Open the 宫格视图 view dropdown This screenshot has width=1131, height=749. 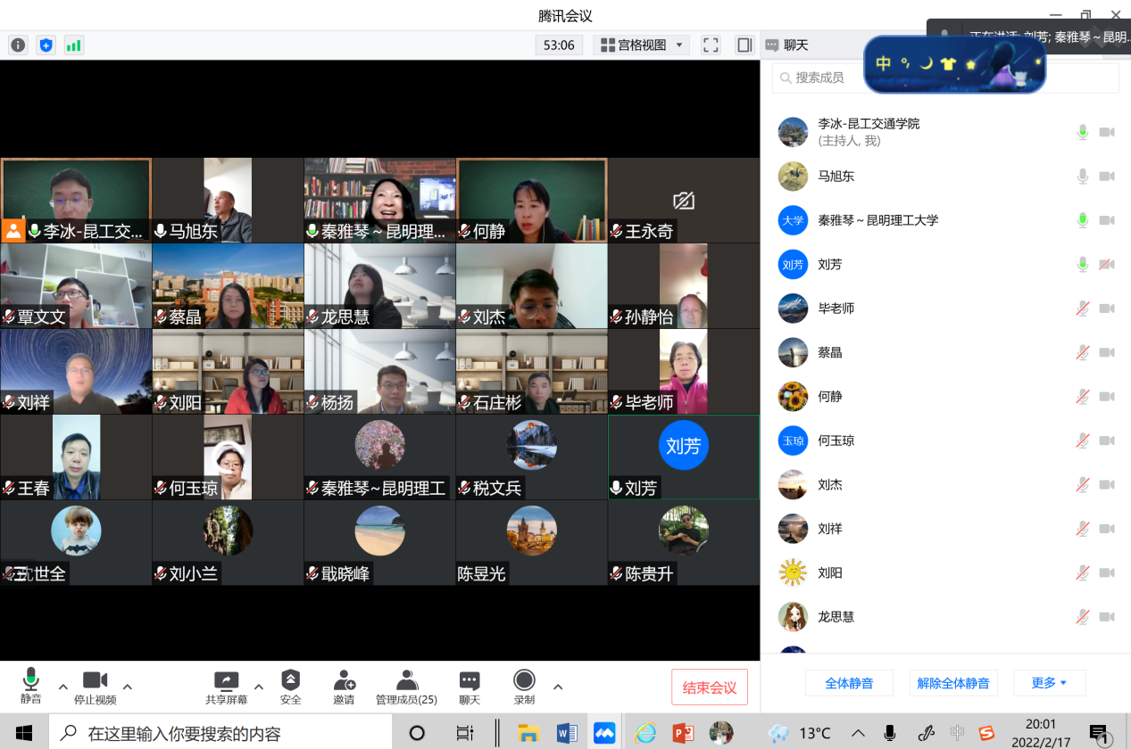pos(641,45)
